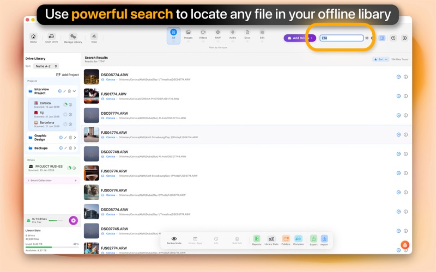436x272 pixels.
Task: Open the help question mark icon
Action: [393, 38]
